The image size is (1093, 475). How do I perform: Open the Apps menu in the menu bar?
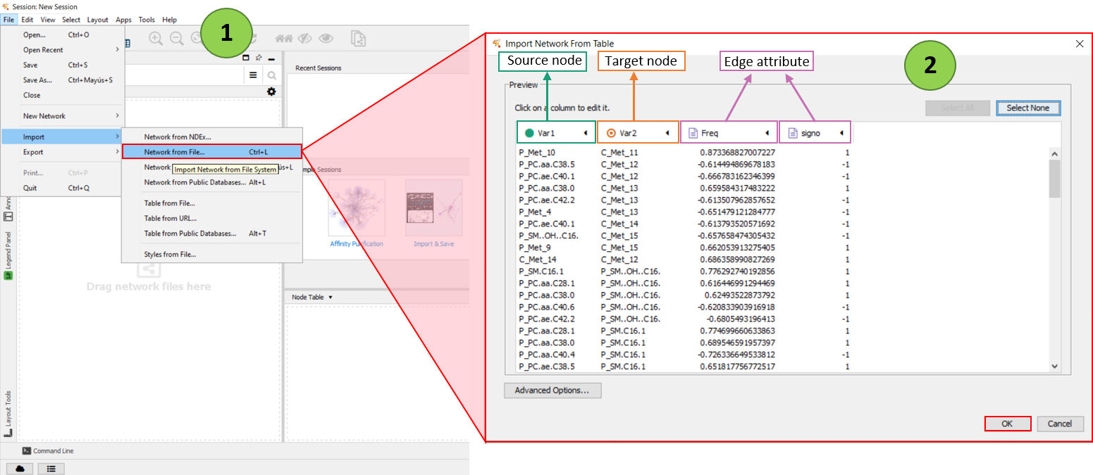coord(123,20)
